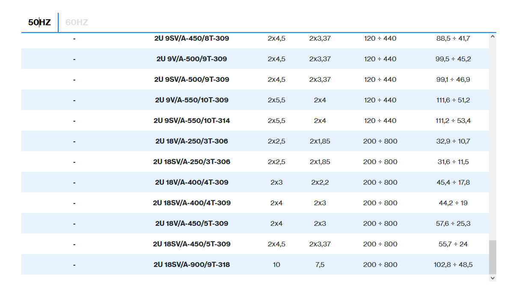
Task: Select model 2U 9V/A-500/9T-309
Action: point(191,59)
